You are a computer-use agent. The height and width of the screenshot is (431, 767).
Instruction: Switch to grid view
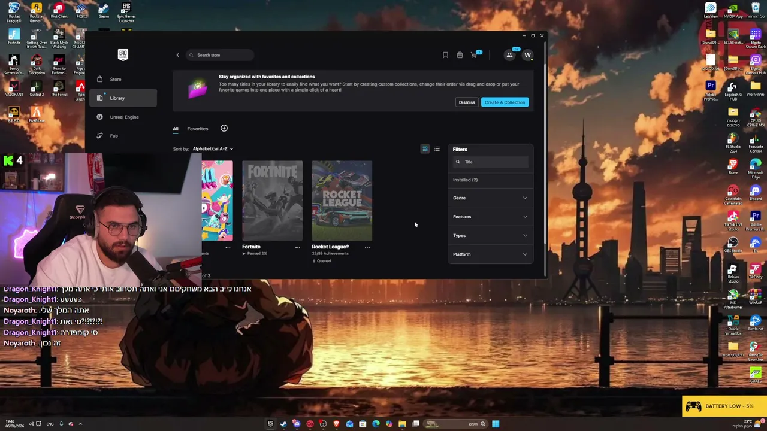click(425, 149)
